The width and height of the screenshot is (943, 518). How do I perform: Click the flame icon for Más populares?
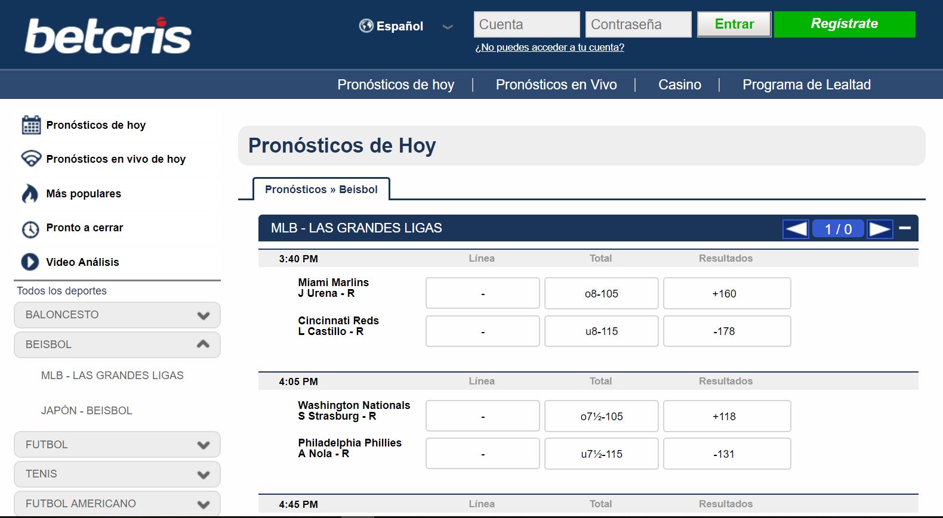point(30,193)
